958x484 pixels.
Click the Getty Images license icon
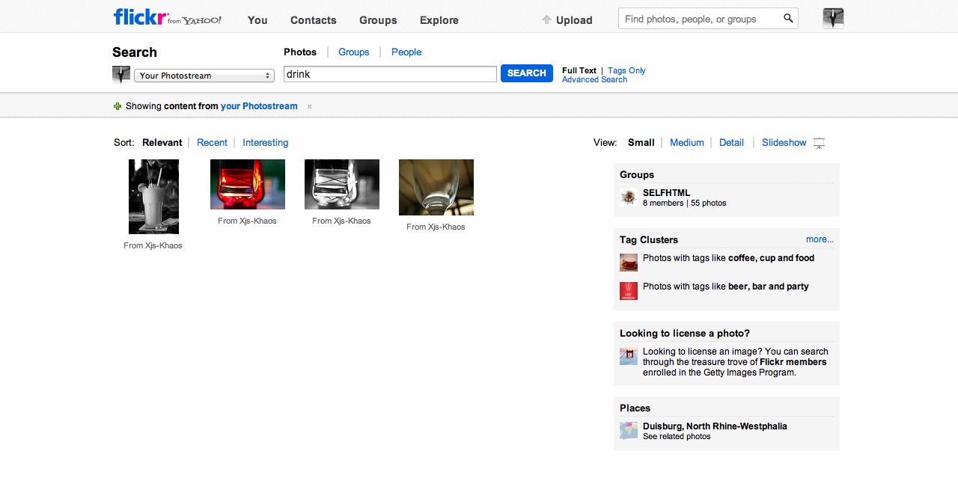[x=629, y=356]
